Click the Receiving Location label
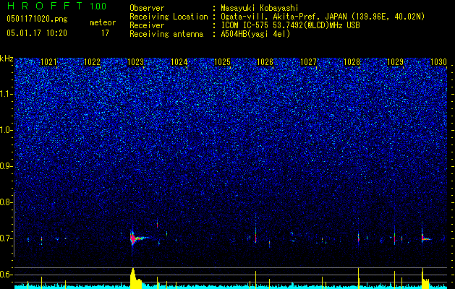Screen dimensions: 455x289 [169, 17]
